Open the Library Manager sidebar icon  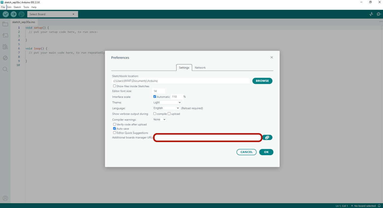pyautogui.click(x=5, y=47)
